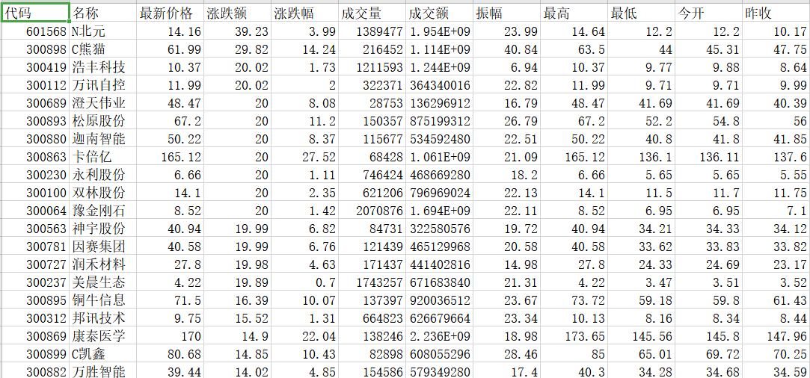The height and width of the screenshot is (378, 810).
Task: Click the name cell C熊猫
Action: [103, 49]
